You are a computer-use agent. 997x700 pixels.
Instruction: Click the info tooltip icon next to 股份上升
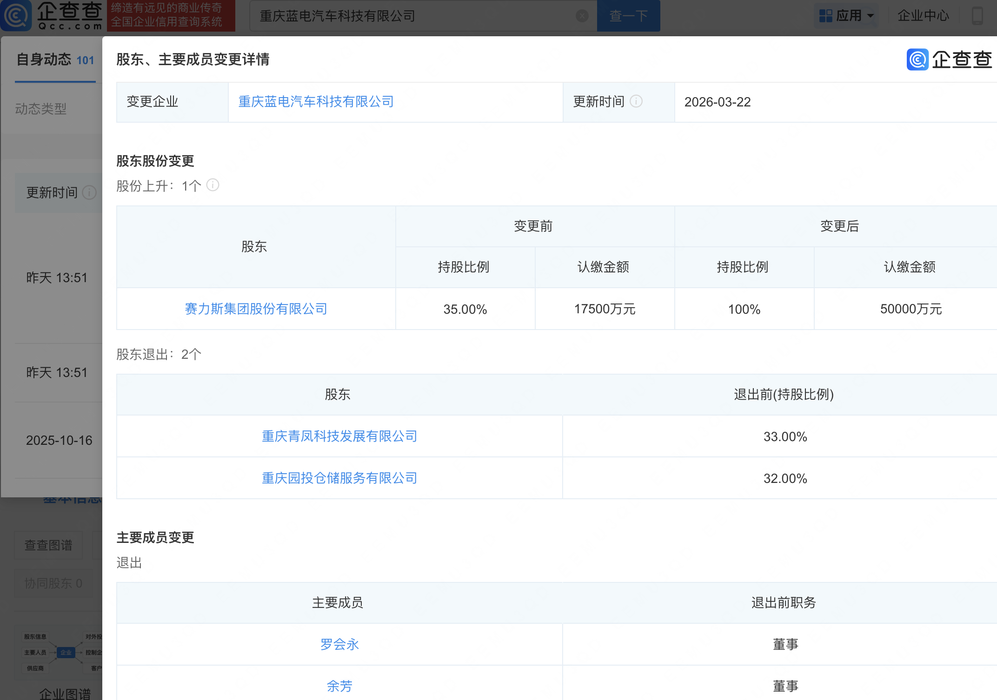213,185
